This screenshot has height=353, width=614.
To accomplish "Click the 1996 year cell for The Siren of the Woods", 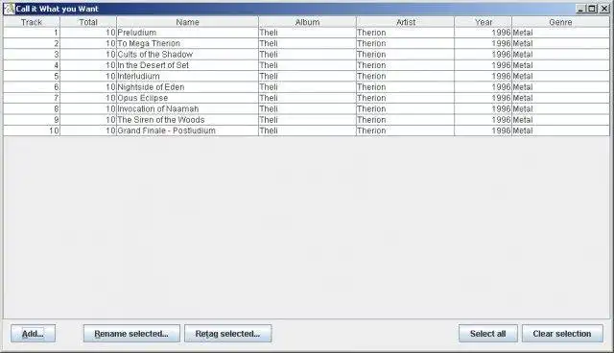I will pyautogui.click(x=484, y=120).
